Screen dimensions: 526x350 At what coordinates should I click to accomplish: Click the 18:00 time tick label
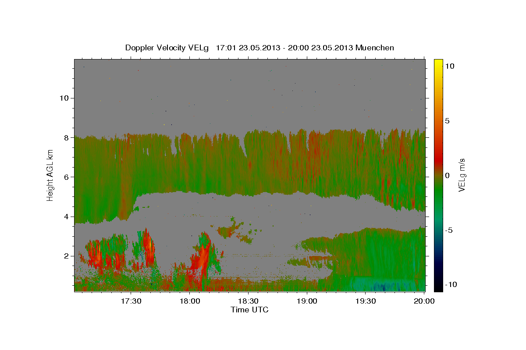click(190, 301)
